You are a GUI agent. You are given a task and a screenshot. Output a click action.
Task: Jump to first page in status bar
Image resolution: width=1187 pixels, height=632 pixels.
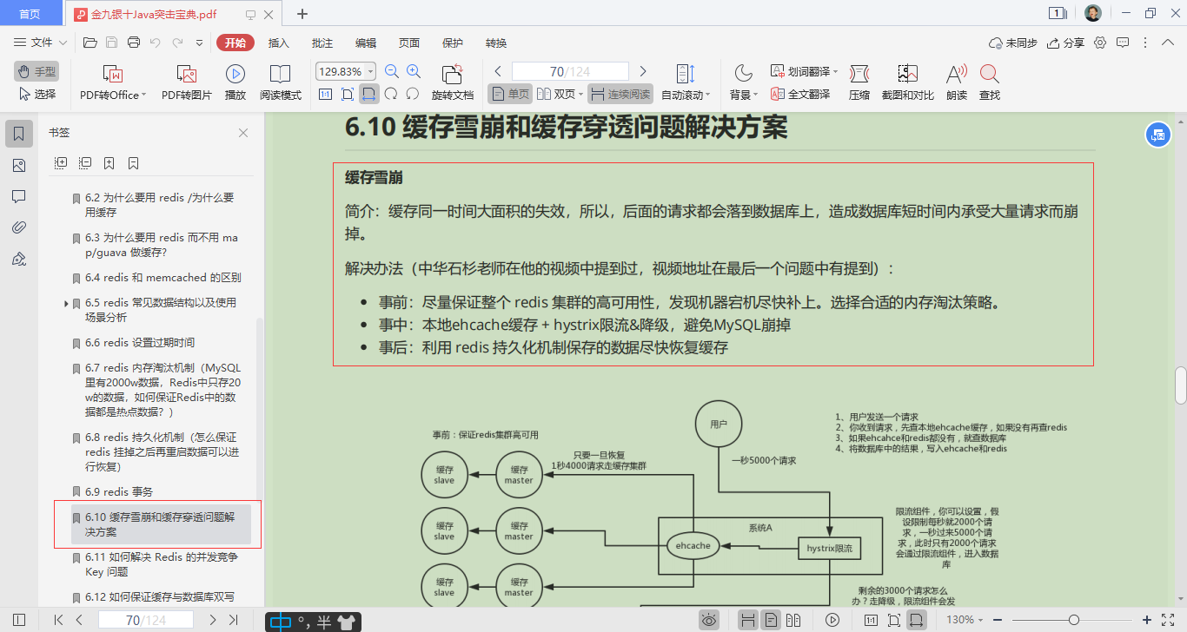58,620
